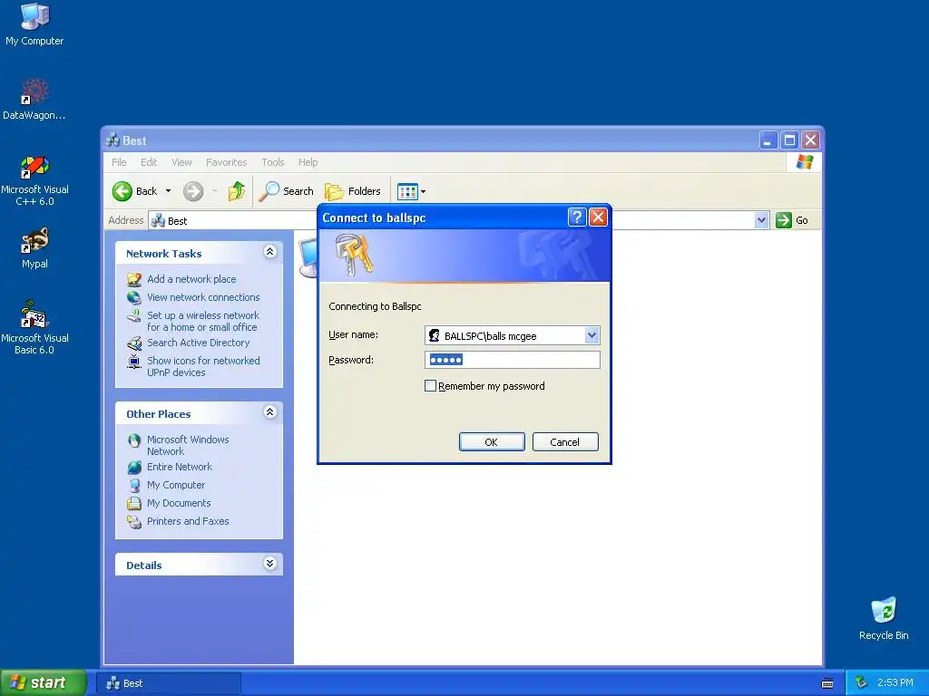Open the File menu
Image resolution: width=929 pixels, height=696 pixels.
pyautogui.click(x=119, y=162)
